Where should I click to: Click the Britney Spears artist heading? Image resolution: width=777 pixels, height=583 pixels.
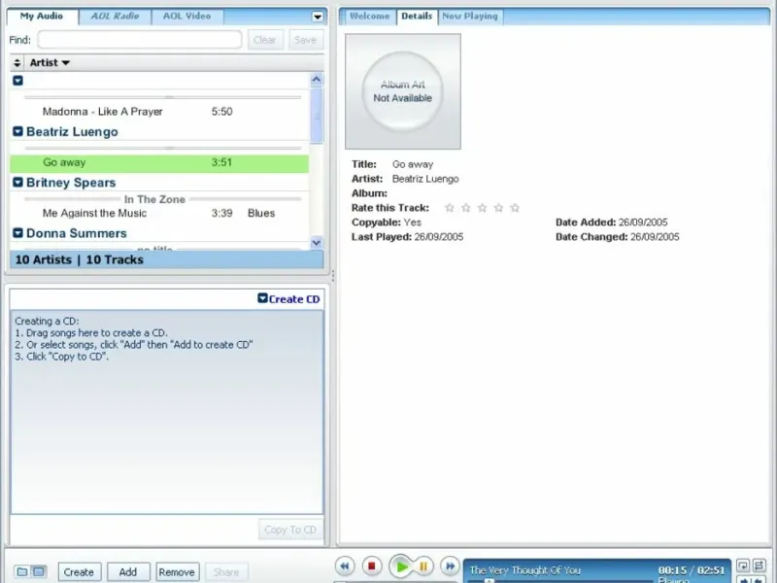click(71, 183)
